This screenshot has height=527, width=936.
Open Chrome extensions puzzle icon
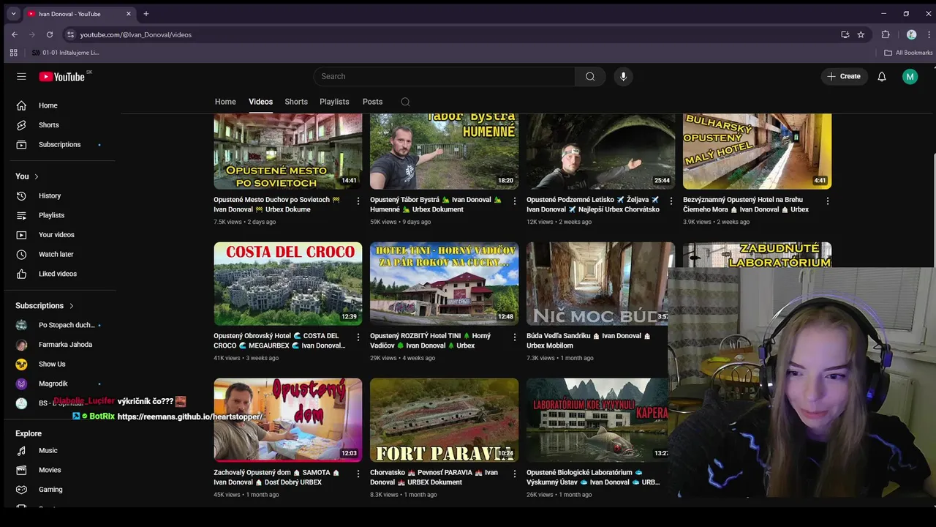[x=886, y=34]
